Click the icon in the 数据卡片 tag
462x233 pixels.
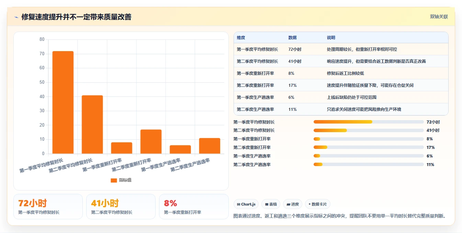(309, 204)
